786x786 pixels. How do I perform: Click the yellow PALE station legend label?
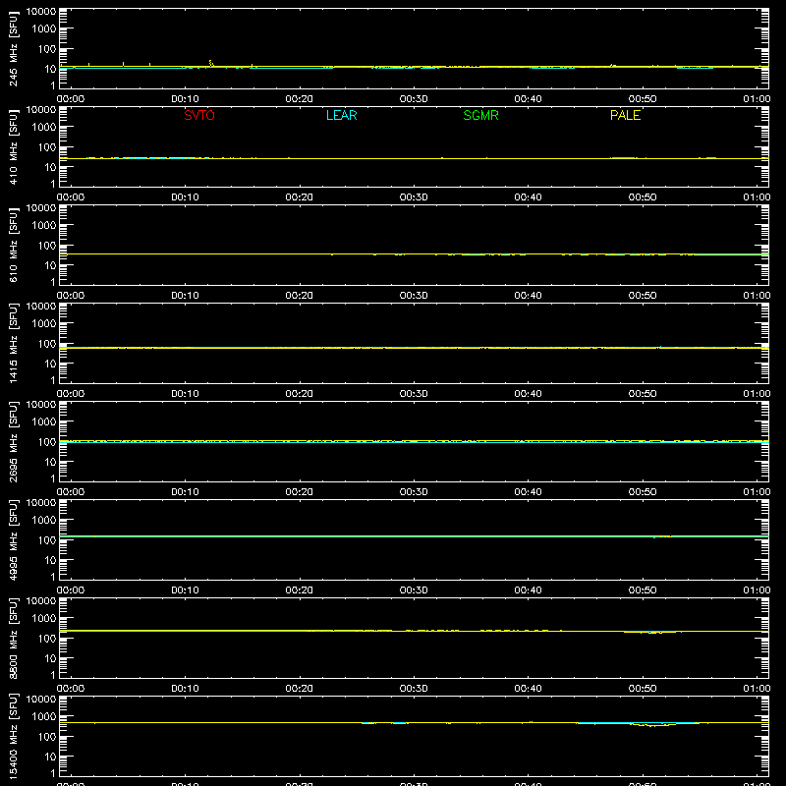[x=625, y=115]
